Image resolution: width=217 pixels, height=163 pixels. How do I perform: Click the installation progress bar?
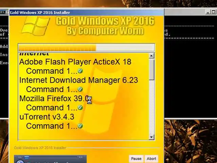coord(86,48)
